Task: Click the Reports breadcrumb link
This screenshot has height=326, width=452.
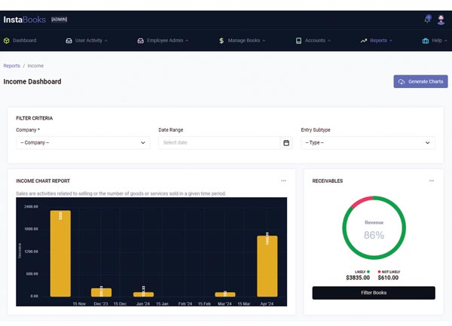Action: [x=12, y=66]
